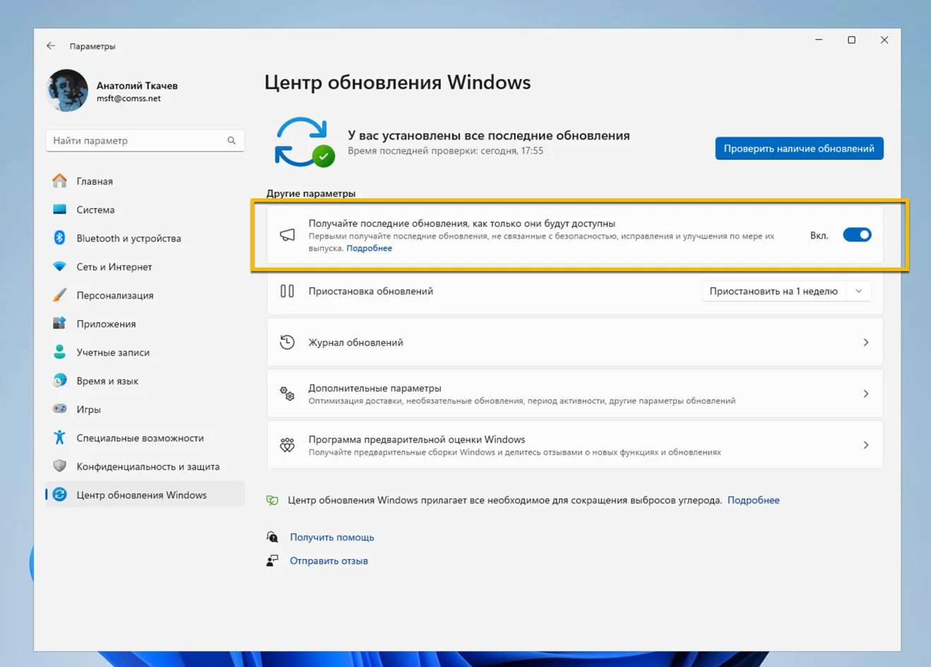Click the Конфиденциальность и защита shield icon

(60, 466)
